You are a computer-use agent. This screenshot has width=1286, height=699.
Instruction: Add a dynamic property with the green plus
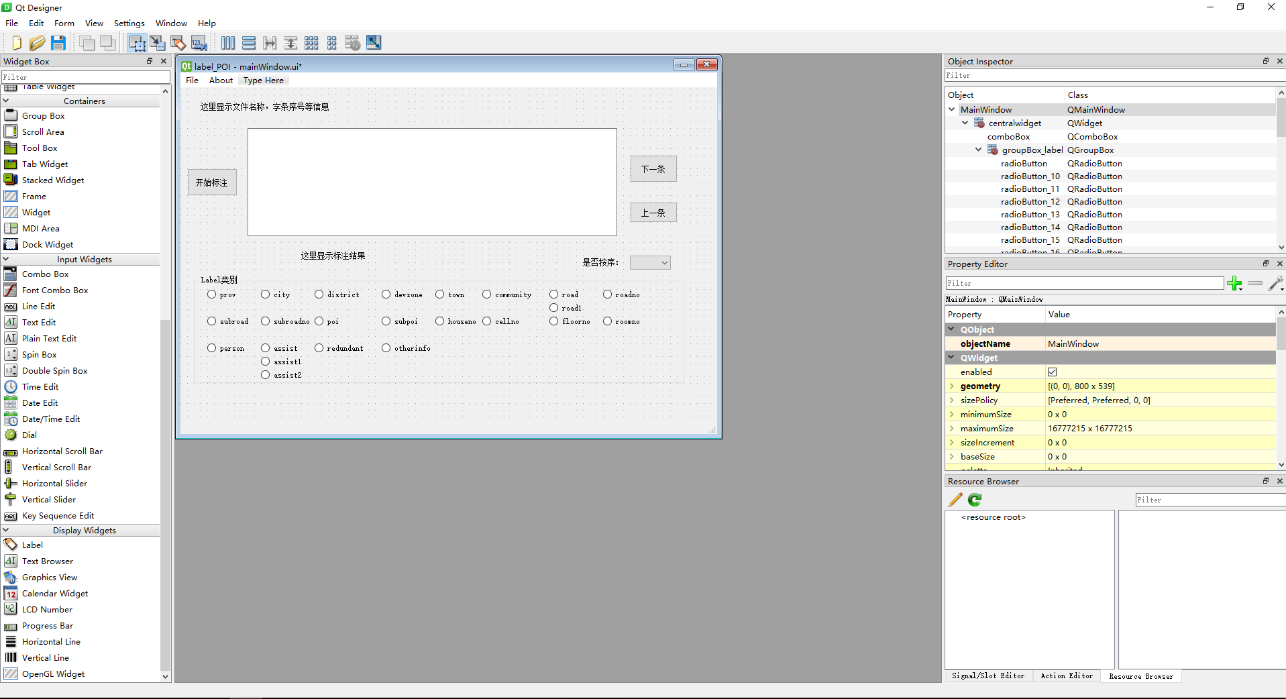[1234, 284]
